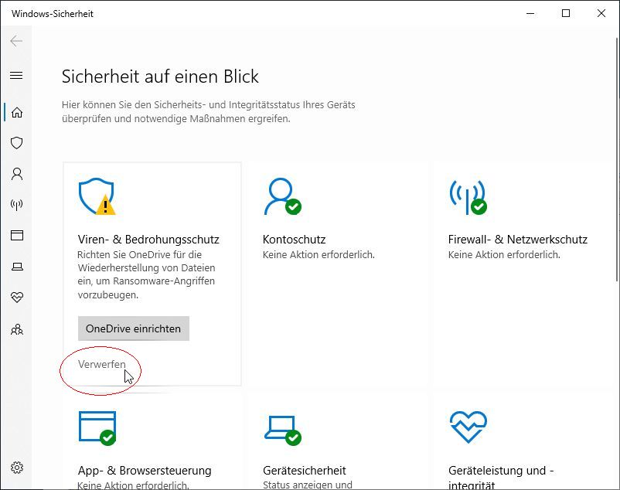Open device security laptop sidebar icon

tap(16, 267)
